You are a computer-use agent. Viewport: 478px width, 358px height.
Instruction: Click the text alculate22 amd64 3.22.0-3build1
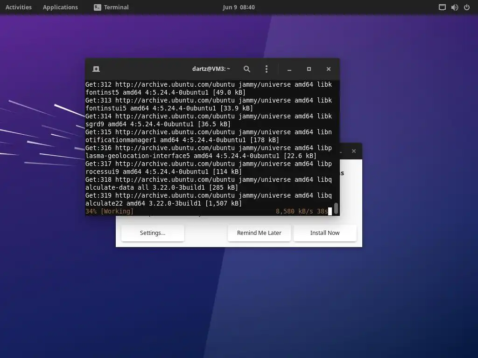coord(143,203)
